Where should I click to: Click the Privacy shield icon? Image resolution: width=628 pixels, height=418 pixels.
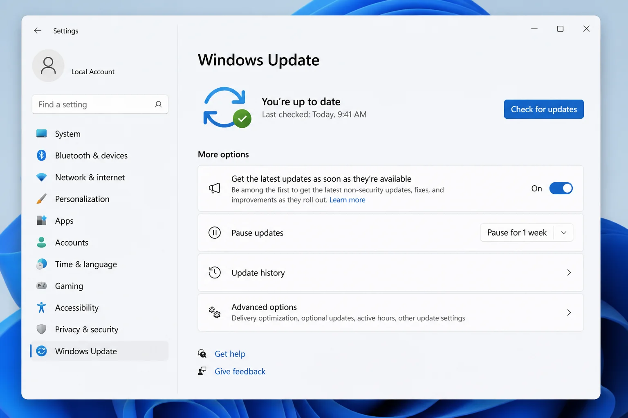point(41,329)
